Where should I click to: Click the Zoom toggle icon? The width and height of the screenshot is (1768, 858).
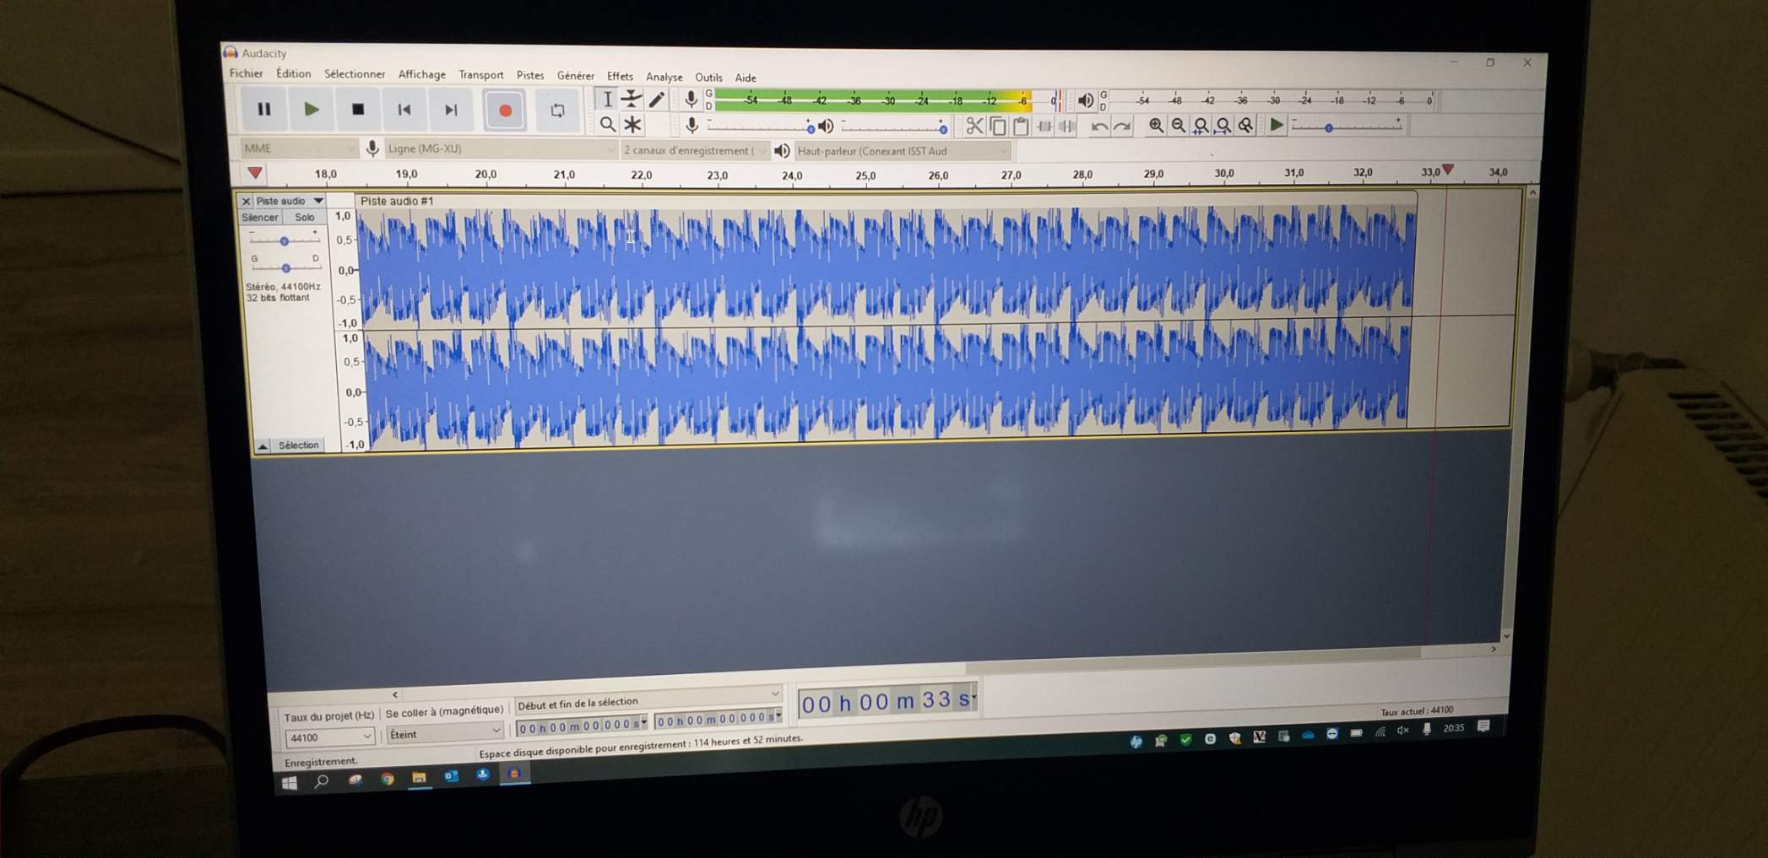coord(1245,126)
